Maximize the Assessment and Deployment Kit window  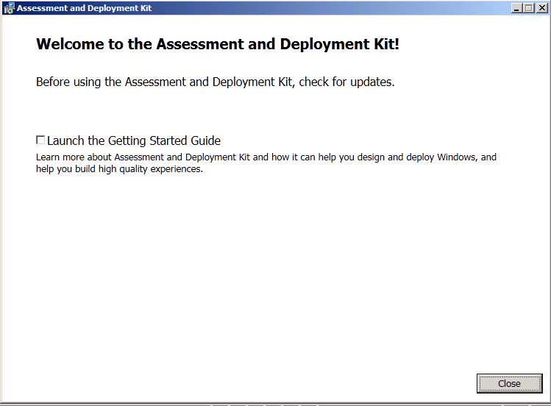[x=528, y=8]
